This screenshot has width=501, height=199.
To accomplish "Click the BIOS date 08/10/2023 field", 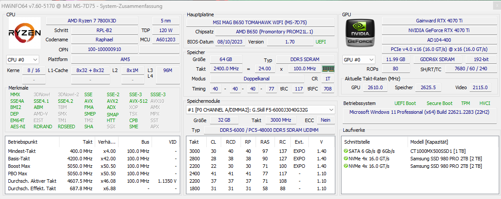I will coord(230,42).
